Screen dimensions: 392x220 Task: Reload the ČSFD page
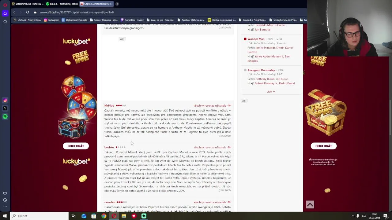tap(28, 12)
